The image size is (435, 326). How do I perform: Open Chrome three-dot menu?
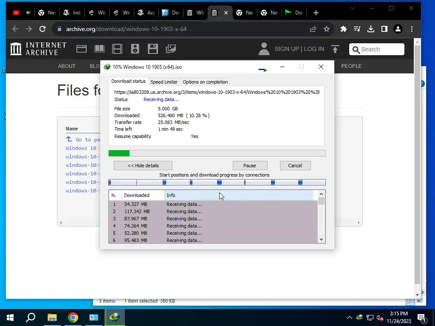point(412,29)
